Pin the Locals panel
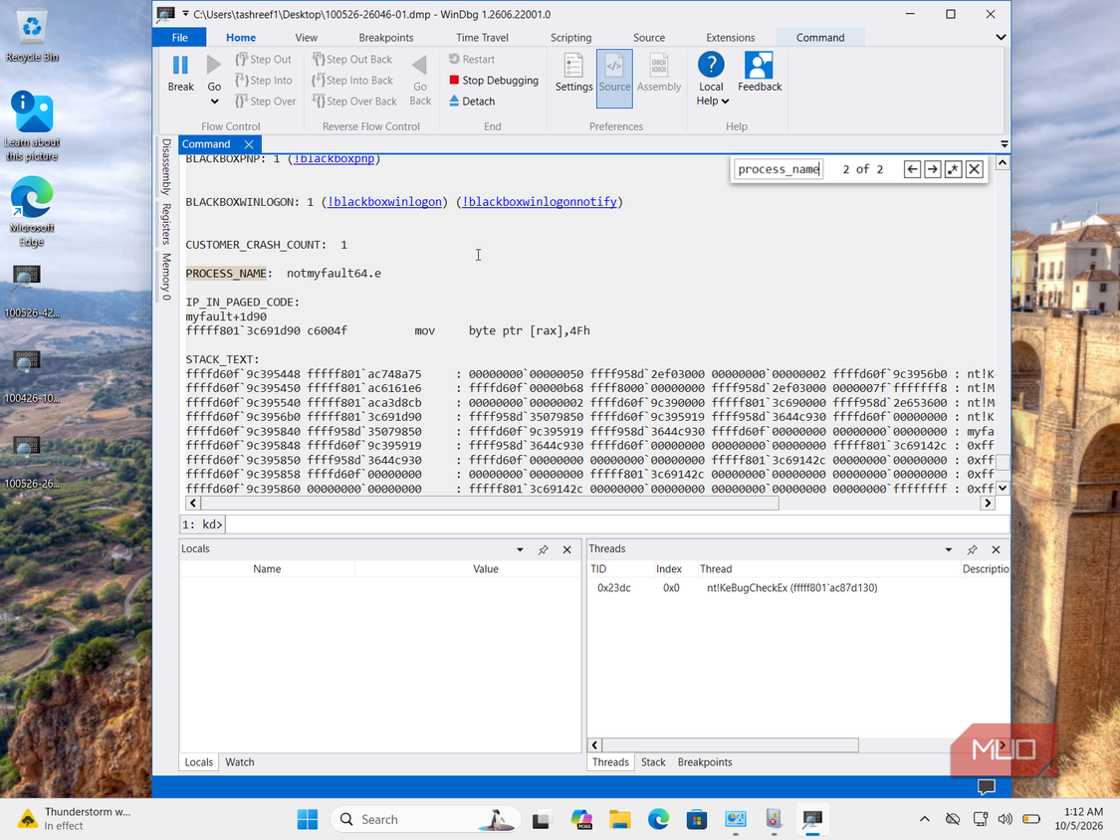 544,549
